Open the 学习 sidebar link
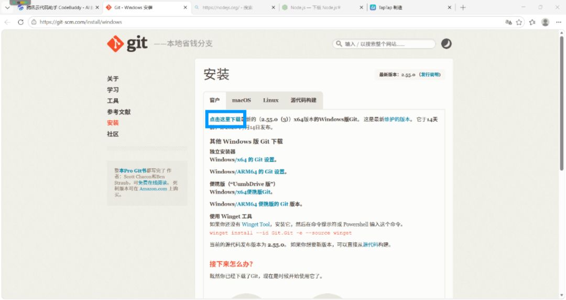 (x=113, y=90)
